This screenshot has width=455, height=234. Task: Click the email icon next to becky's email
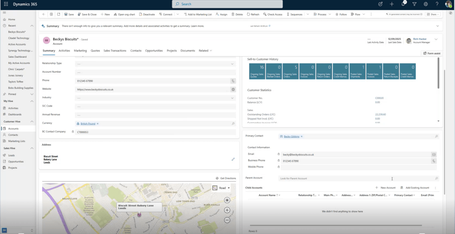click(x=434, y=155)
